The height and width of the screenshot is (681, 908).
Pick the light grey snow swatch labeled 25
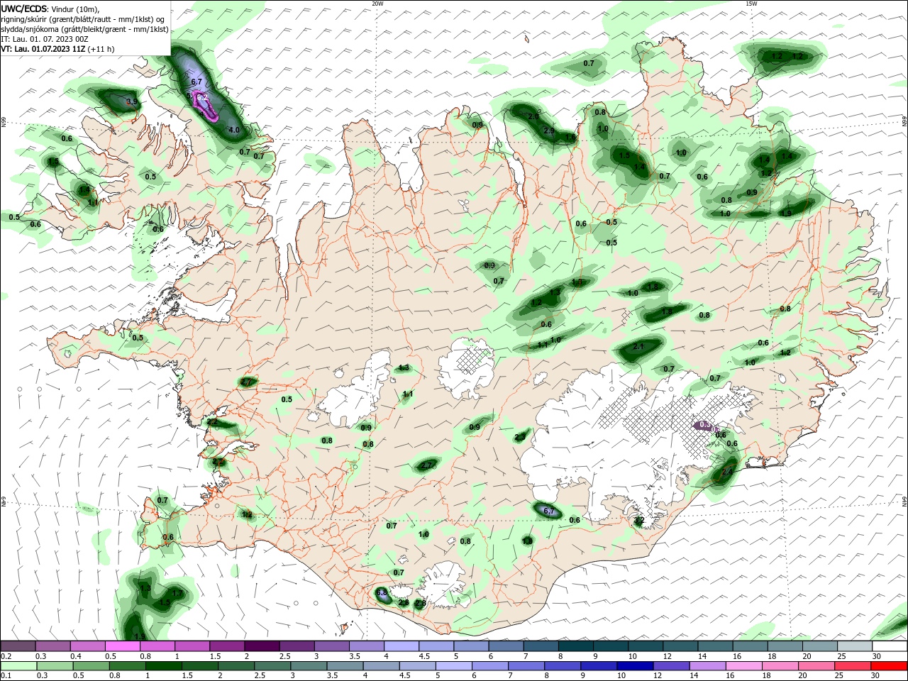click(854, 646)
